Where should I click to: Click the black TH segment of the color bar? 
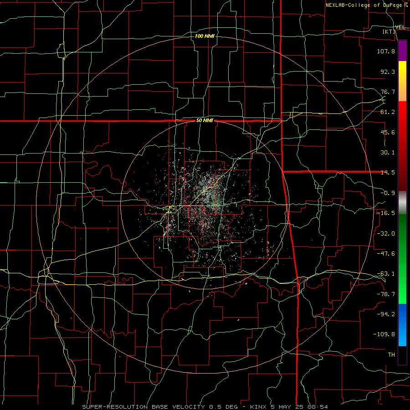402,355
